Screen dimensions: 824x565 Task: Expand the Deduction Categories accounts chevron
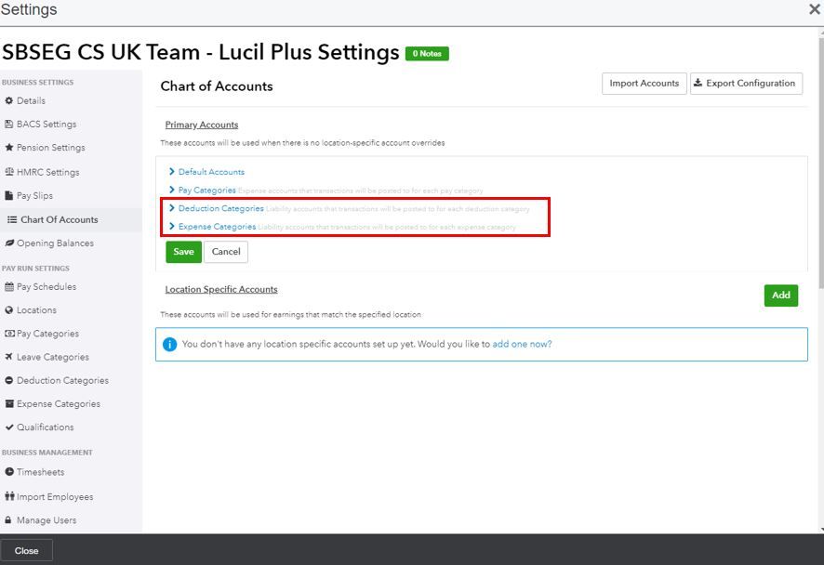172,208
